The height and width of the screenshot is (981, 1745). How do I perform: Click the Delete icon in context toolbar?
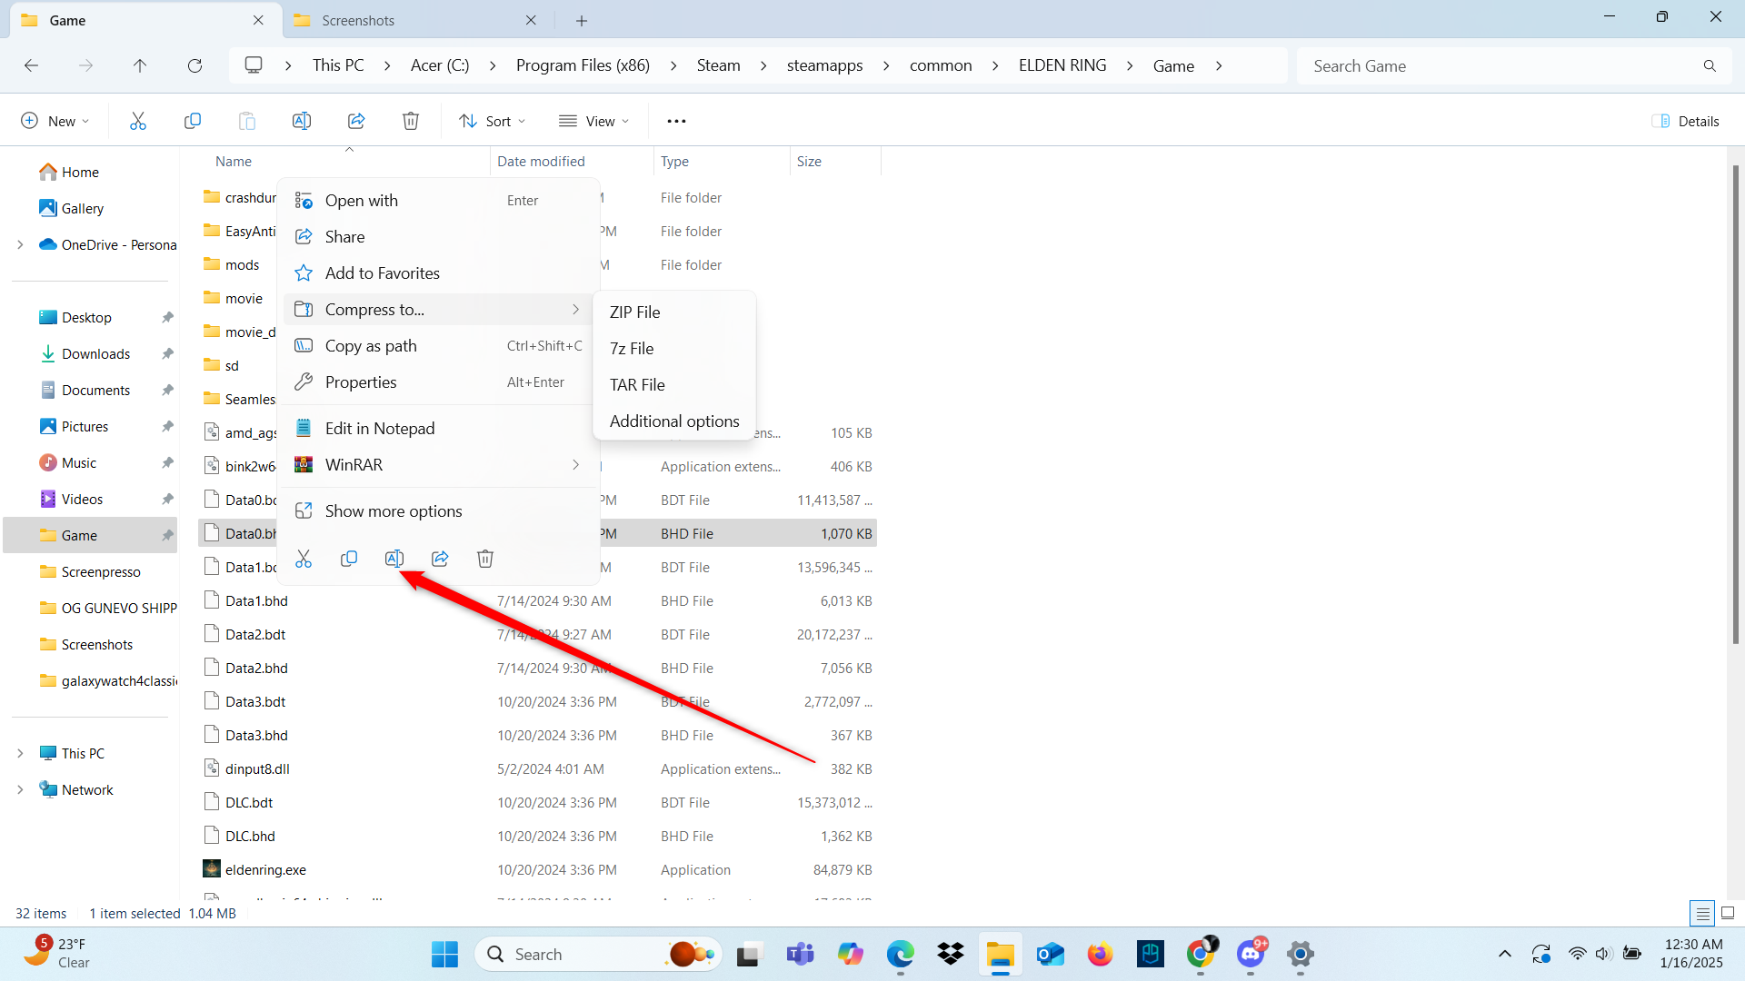(x=485, y=559)
